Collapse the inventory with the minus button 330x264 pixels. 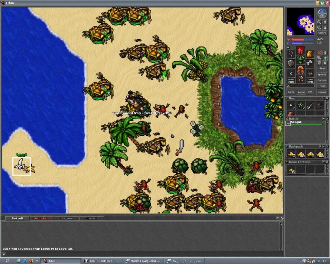288,48
